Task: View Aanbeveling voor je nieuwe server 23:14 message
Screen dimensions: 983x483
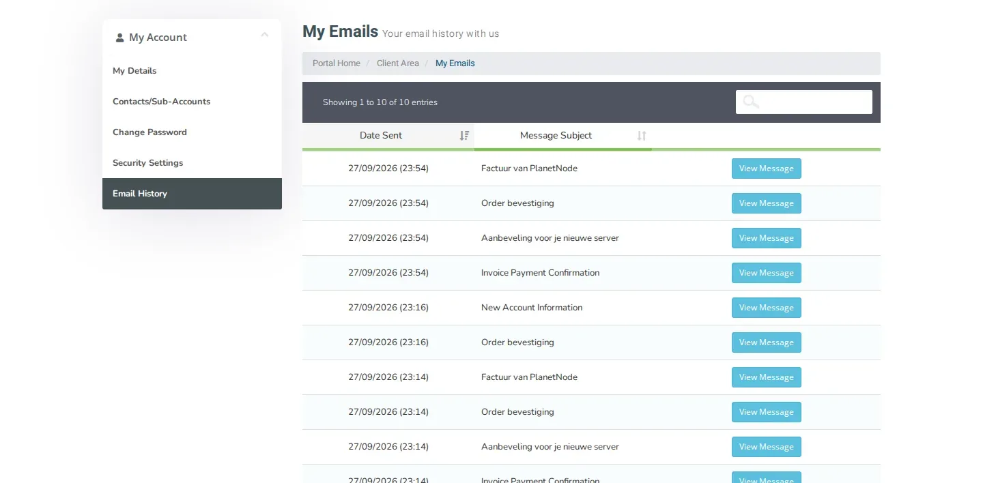Action: [767, 447]
